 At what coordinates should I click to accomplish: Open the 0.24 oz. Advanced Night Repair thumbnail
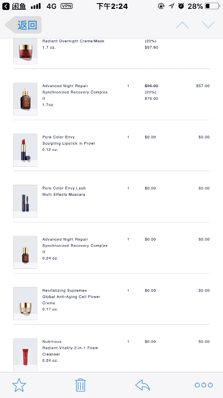click(25, 253)
